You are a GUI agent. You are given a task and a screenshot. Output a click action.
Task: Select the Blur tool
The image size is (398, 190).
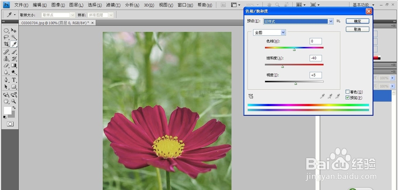(6, 72)
